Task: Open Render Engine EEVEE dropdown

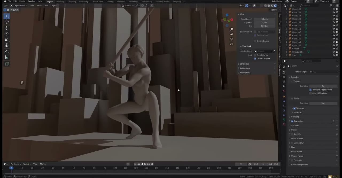Action: click(324, 72)
